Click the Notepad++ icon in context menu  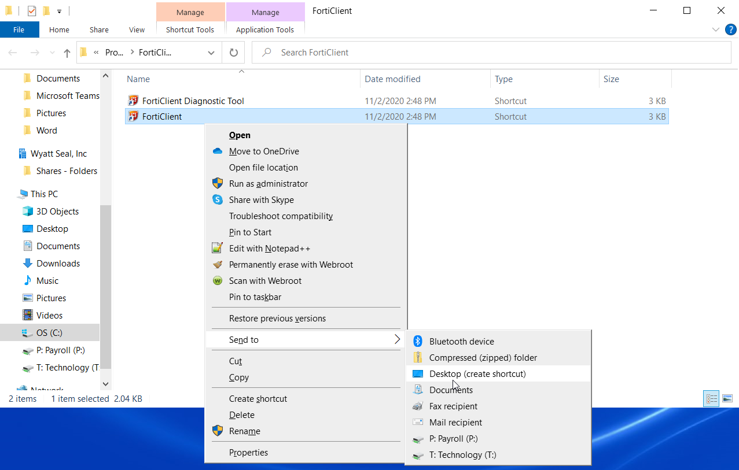coord(218,249)
